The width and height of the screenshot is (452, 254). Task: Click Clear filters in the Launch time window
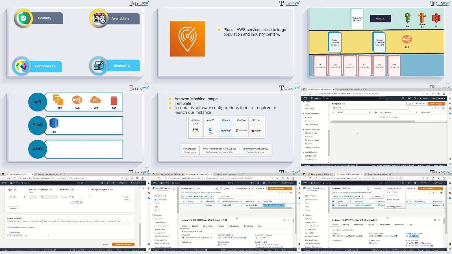click(x=225, y=197)
